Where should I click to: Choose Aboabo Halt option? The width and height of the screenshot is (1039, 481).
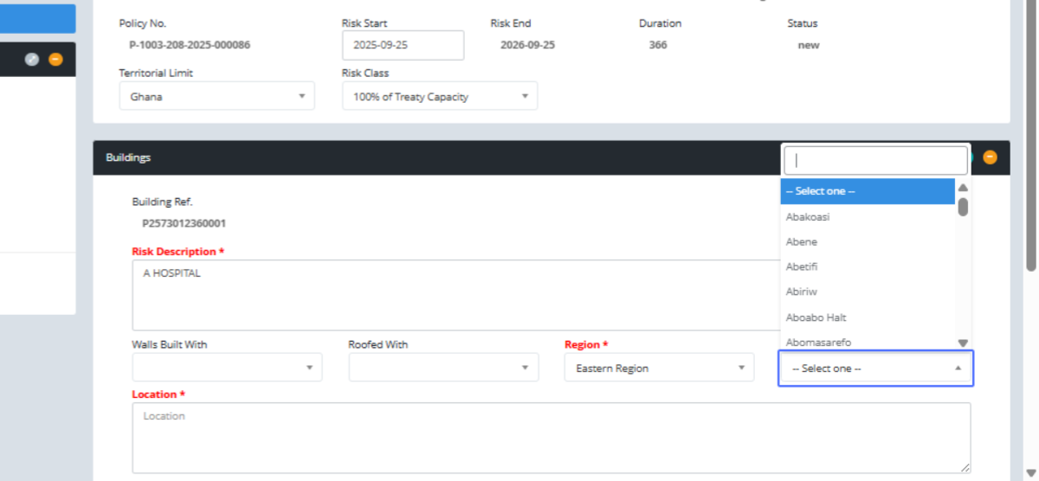pyautogui.click(x=867, y=317)
